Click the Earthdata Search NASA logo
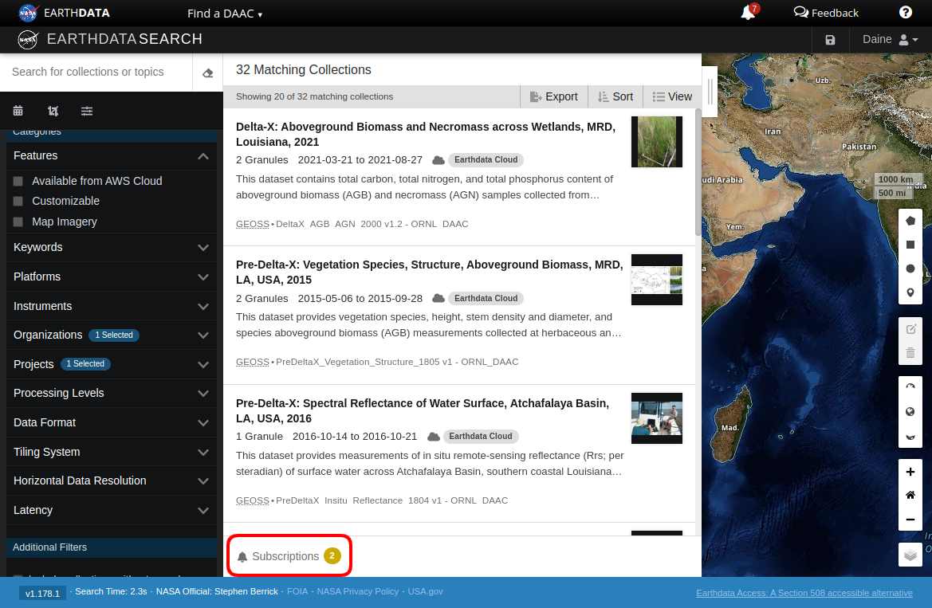The width and height of the screenshot is (932, 608). pyautogui.click(x=27, y=39)
